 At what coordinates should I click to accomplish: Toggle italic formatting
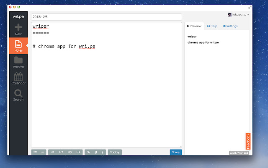pyautogui.click(x=103, y=152)
